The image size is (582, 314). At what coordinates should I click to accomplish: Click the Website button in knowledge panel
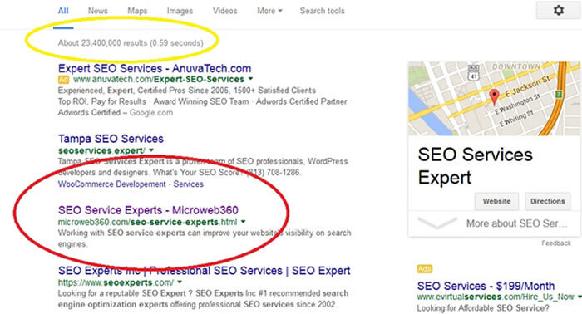tap(496, 201)
